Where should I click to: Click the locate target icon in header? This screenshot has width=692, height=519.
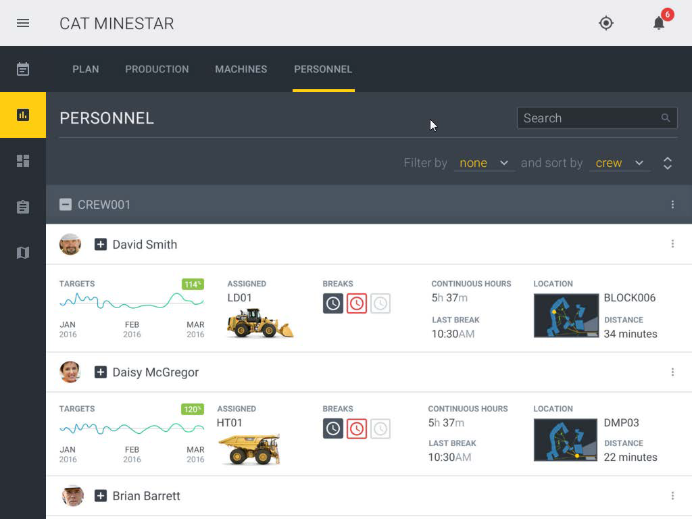coord(606,23)
